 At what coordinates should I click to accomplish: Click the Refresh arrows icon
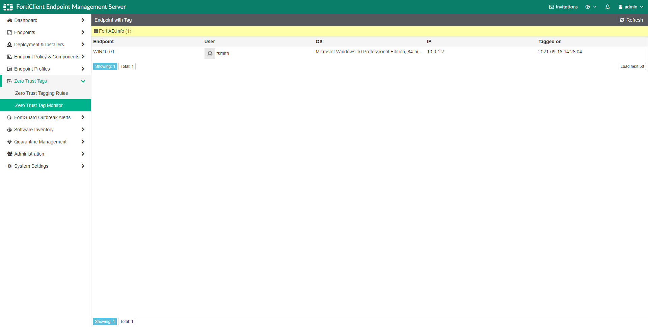(622, 20)
